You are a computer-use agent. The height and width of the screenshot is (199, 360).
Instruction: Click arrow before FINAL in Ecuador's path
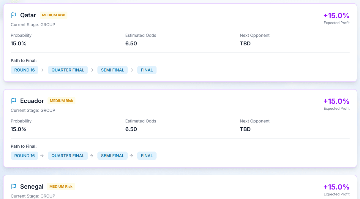pos(131,156)
